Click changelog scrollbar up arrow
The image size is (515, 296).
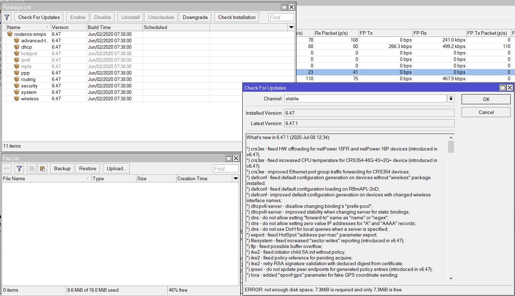pos(451,138)
